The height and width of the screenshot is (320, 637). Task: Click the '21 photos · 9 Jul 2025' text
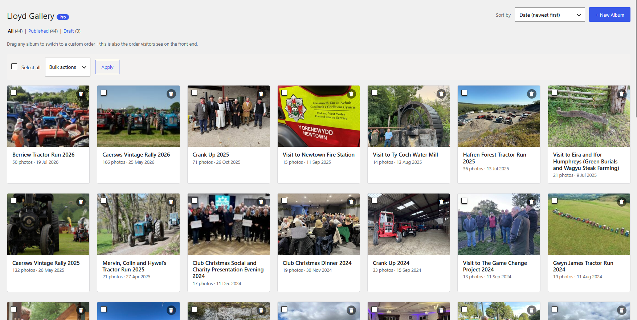point(575,175)
